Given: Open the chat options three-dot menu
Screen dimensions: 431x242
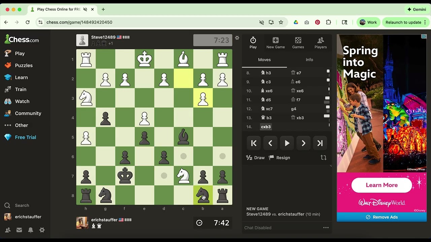Looking at the screenshot, I should 326,228.
